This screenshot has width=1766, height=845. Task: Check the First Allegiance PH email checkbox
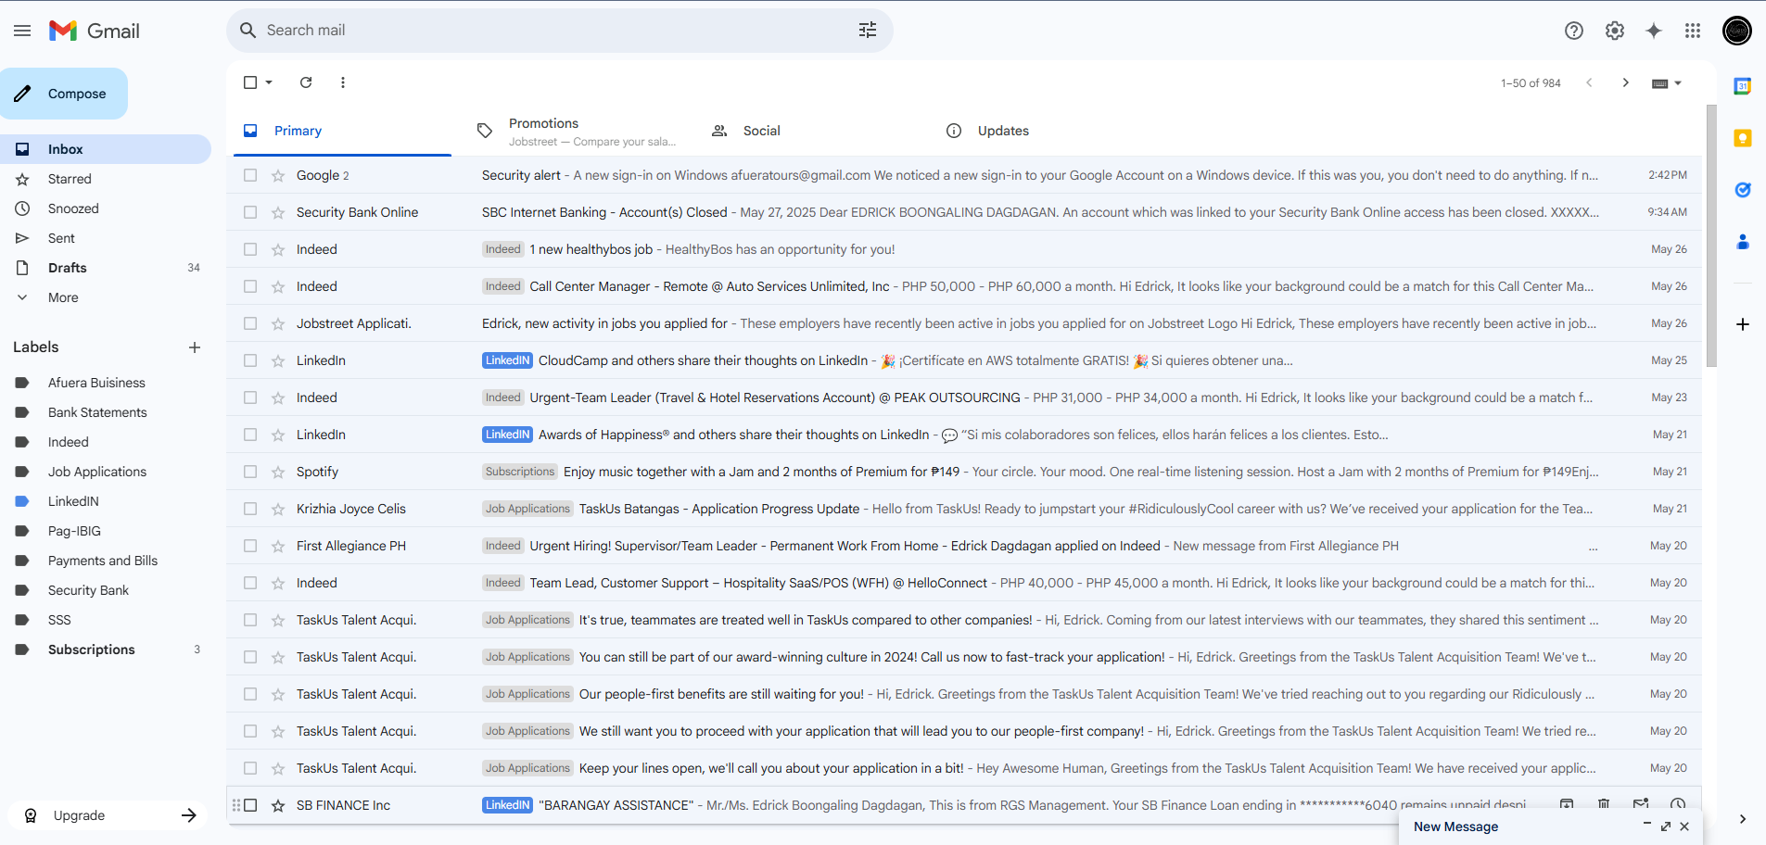point(250,546)
